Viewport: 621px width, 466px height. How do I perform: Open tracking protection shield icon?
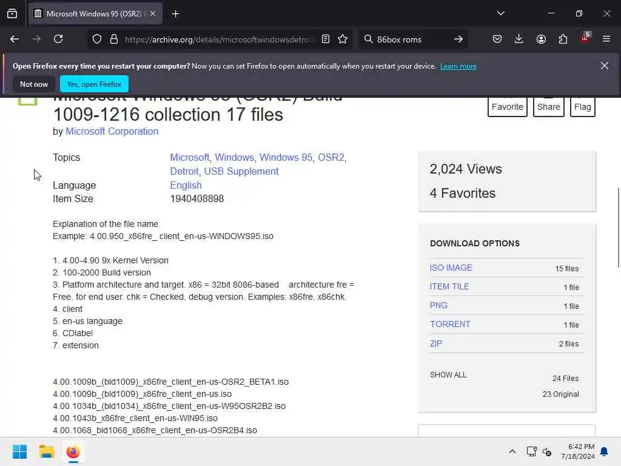click(x=97, y=39)
